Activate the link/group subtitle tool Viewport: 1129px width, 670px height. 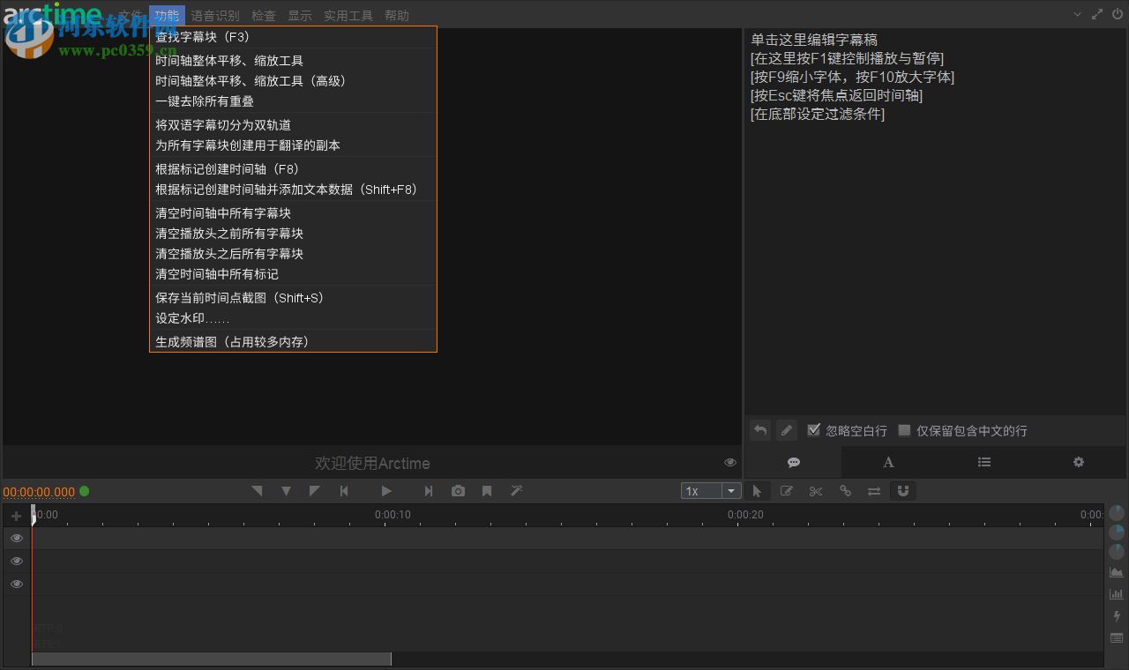coord(845,491)
